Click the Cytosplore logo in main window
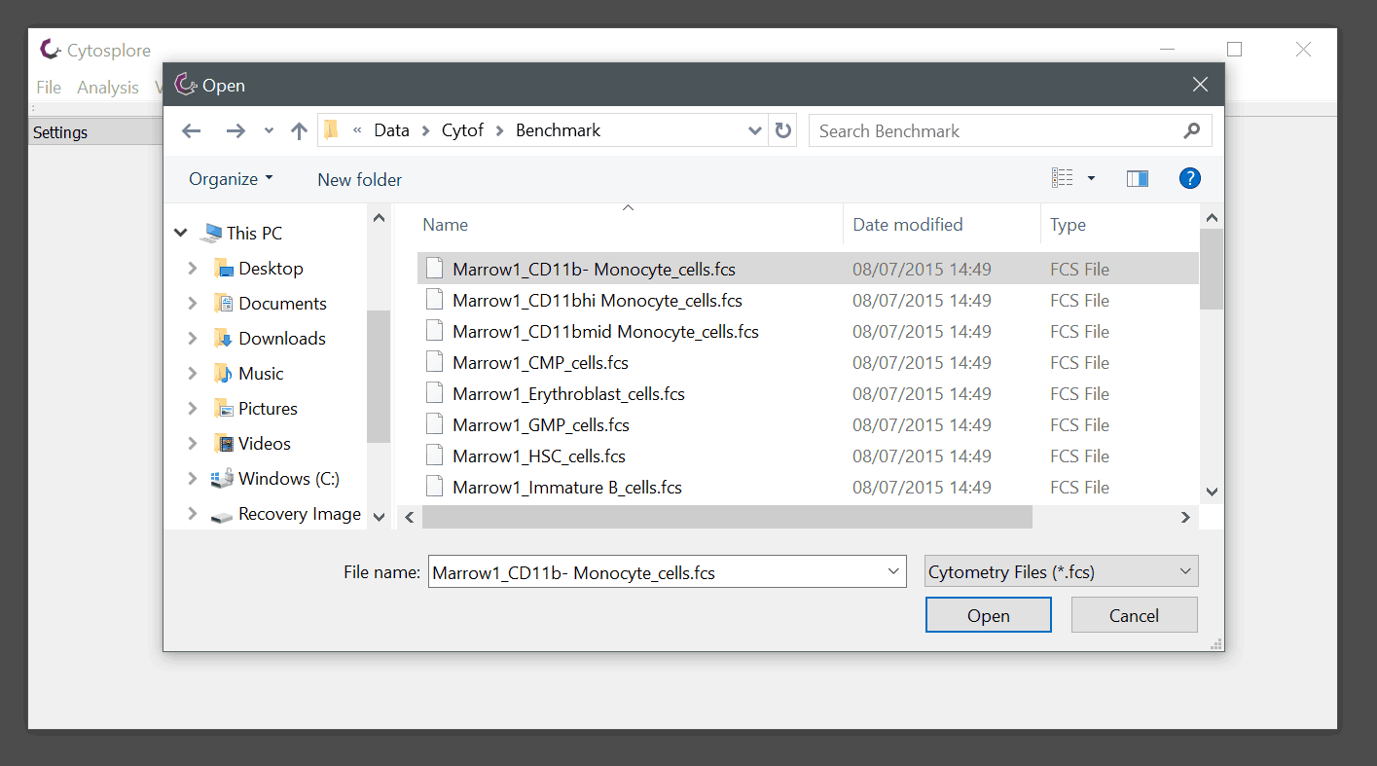 51,49
